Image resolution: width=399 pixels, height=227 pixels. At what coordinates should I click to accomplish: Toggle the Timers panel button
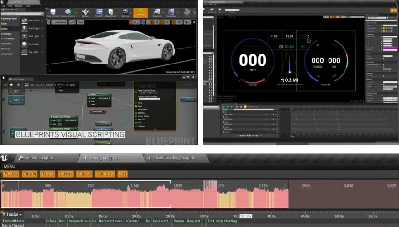[48, 174]
